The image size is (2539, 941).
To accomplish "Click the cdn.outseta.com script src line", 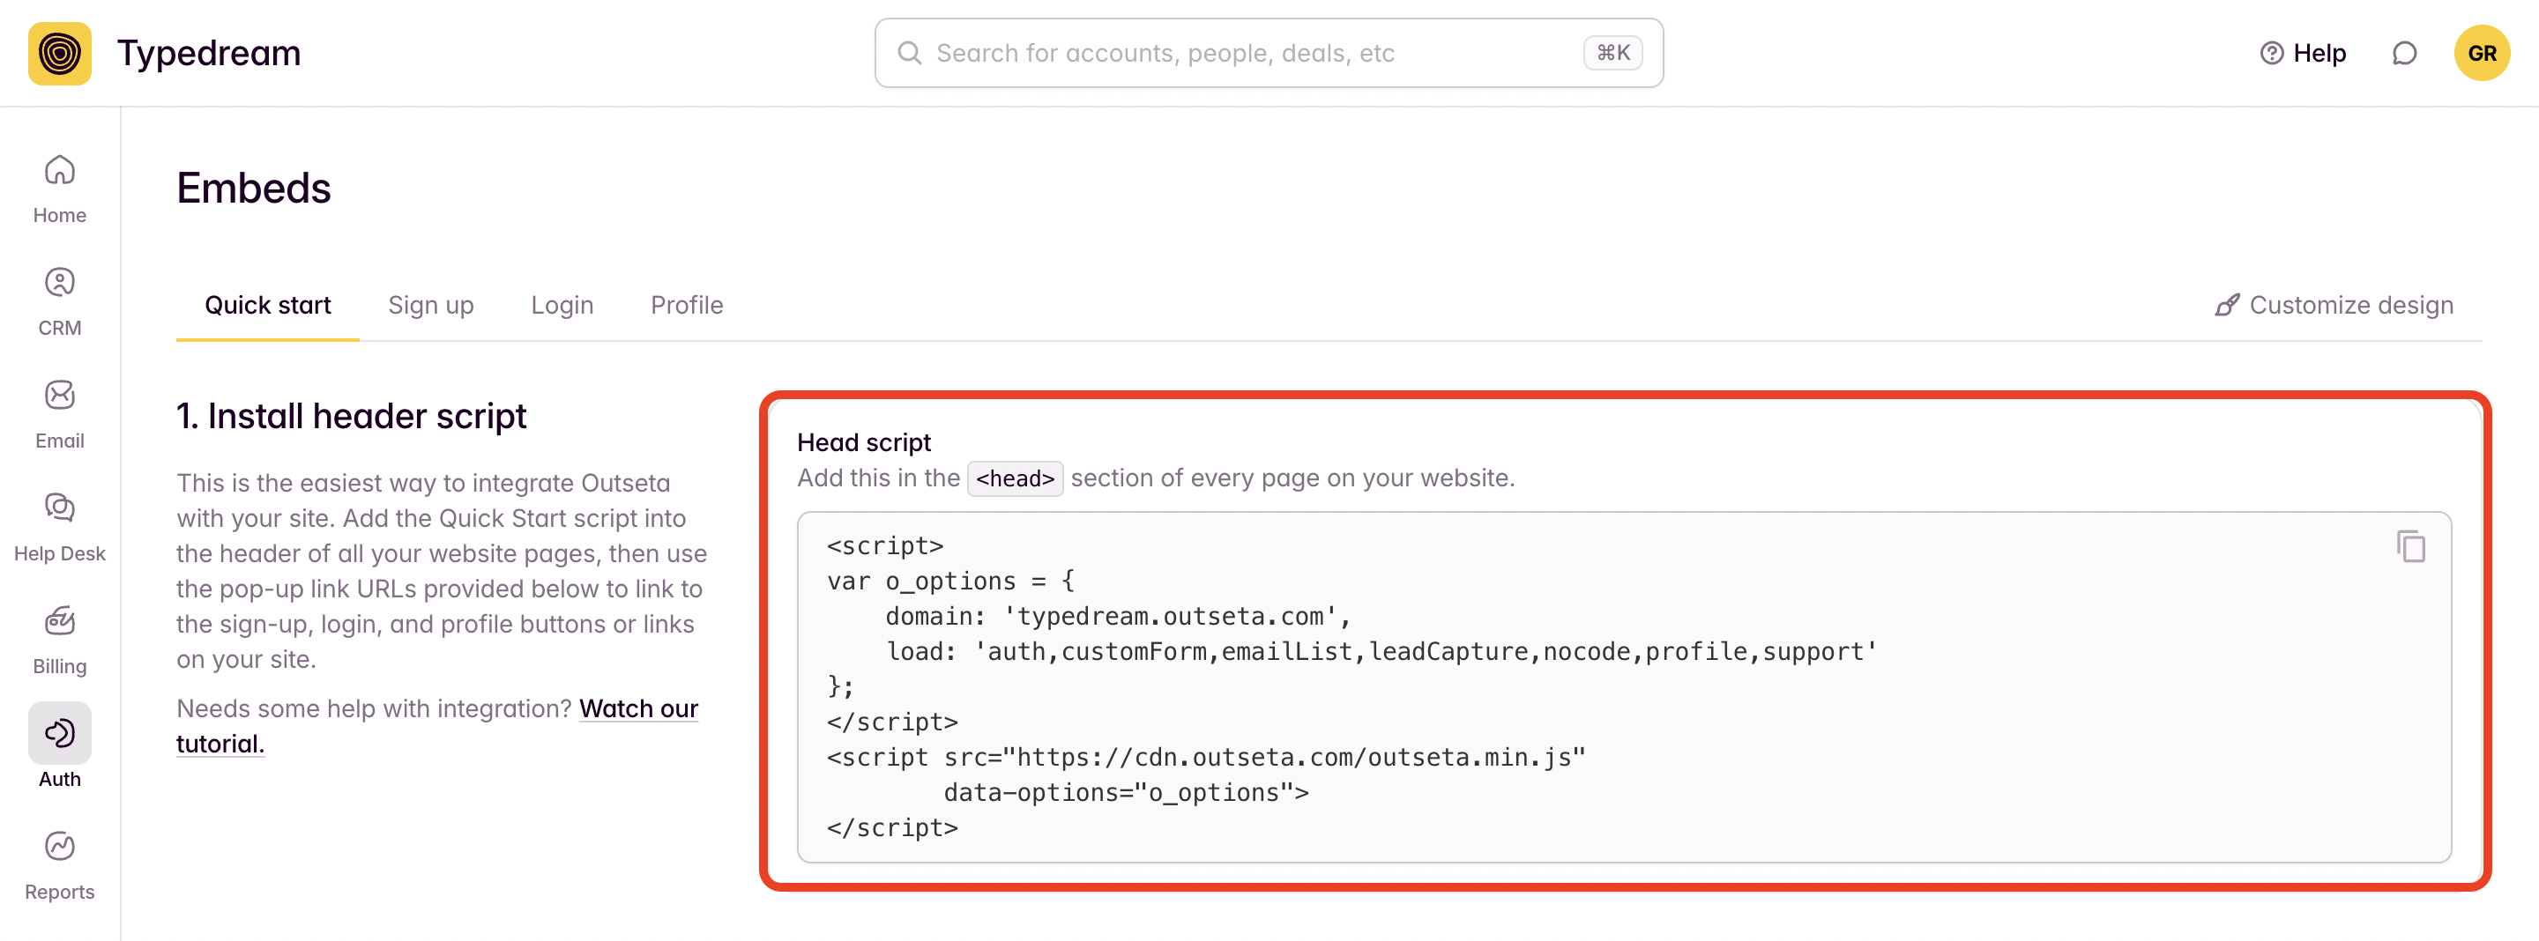I will 1205,758.
